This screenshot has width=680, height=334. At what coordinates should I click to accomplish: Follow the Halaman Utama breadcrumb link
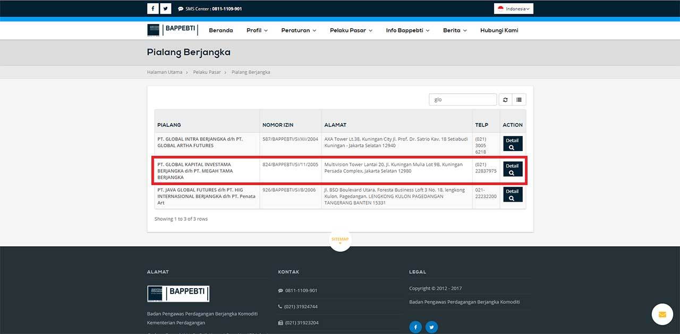165,72
